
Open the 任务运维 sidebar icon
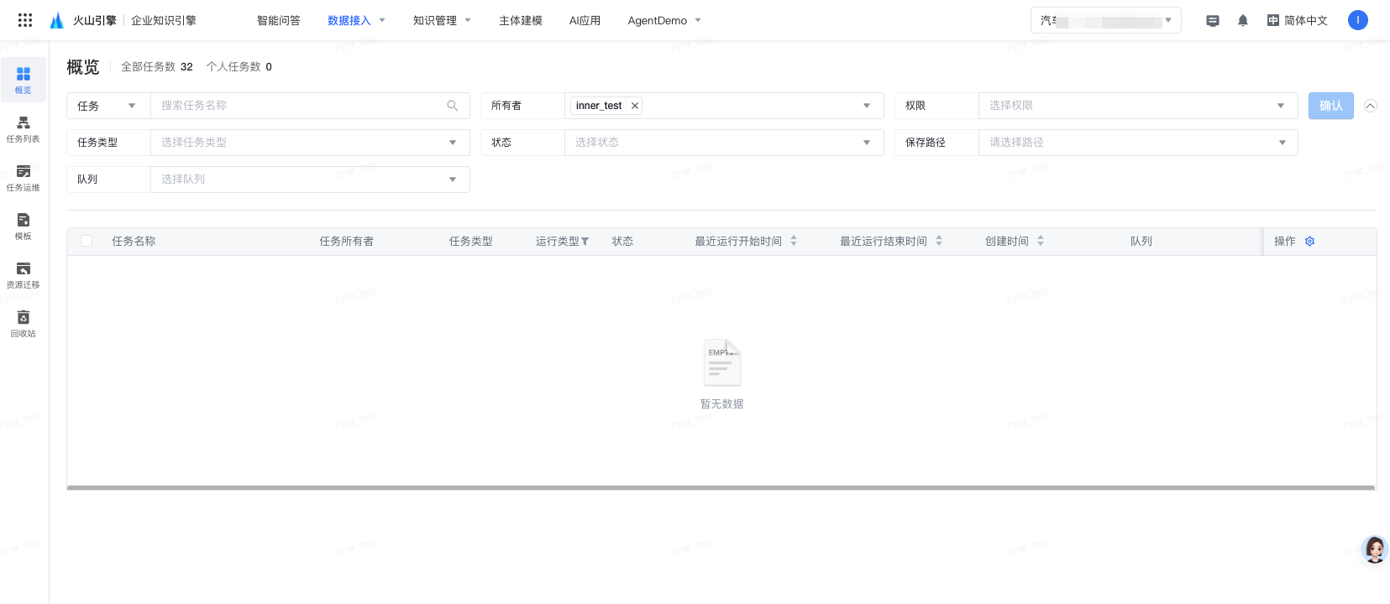(x=24, y=177)
